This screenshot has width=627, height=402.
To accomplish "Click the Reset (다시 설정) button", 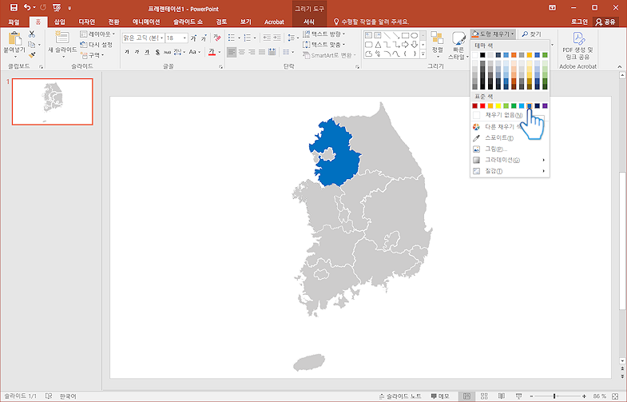I will (x=97, y=45).
